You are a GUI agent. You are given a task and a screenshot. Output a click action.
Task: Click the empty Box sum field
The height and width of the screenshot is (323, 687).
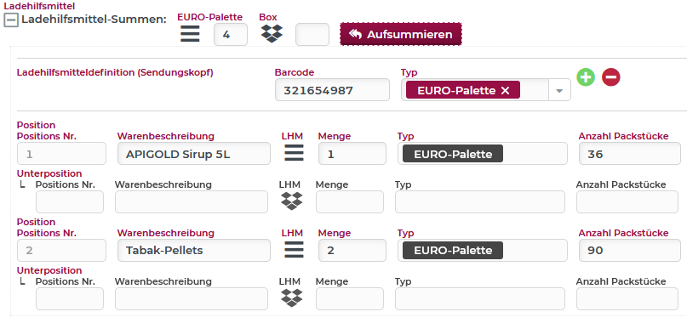(x=312, y=34)
